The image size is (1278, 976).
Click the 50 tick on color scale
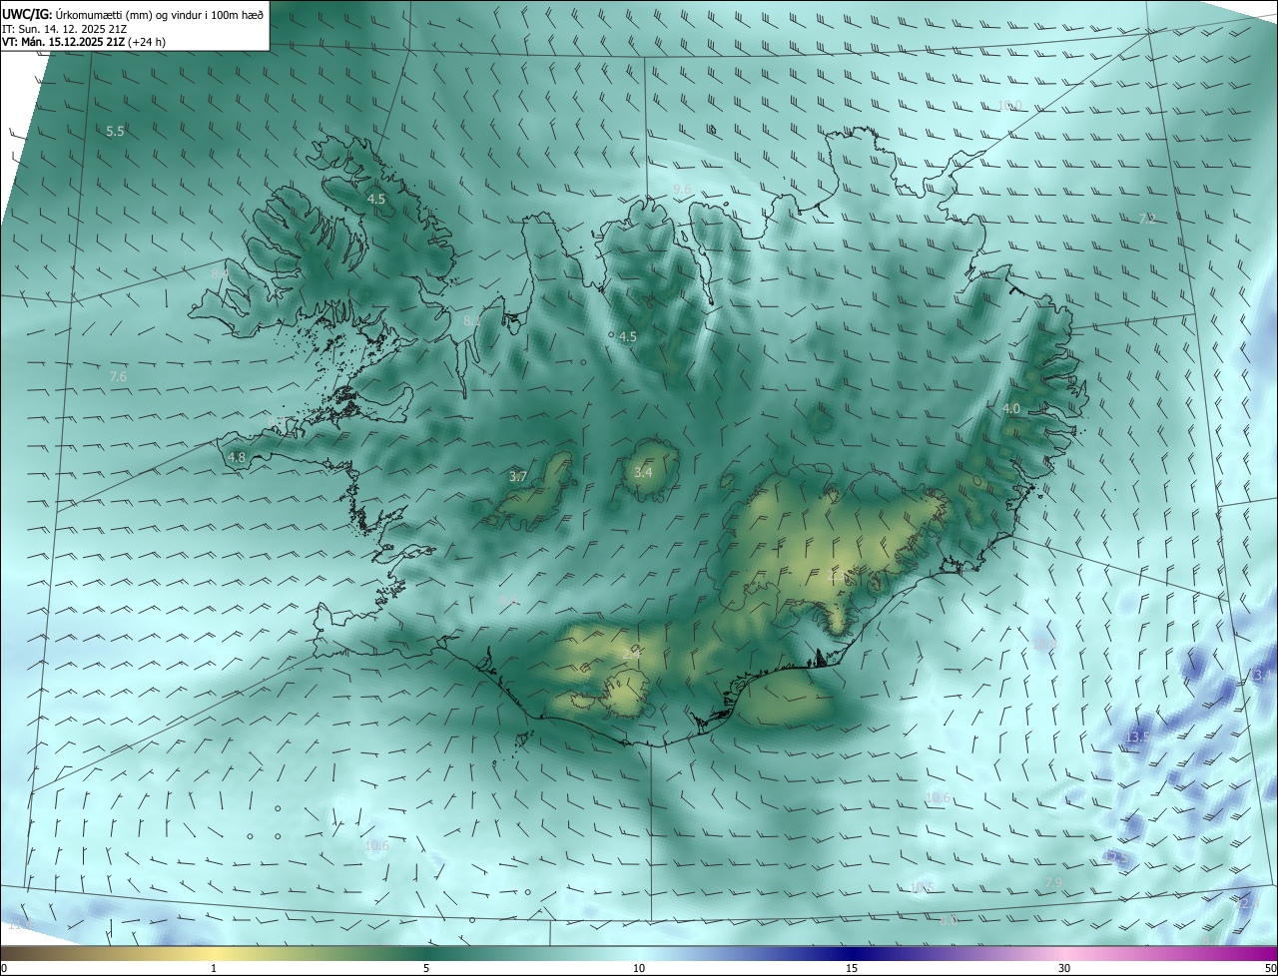(x=1270, y=969)
